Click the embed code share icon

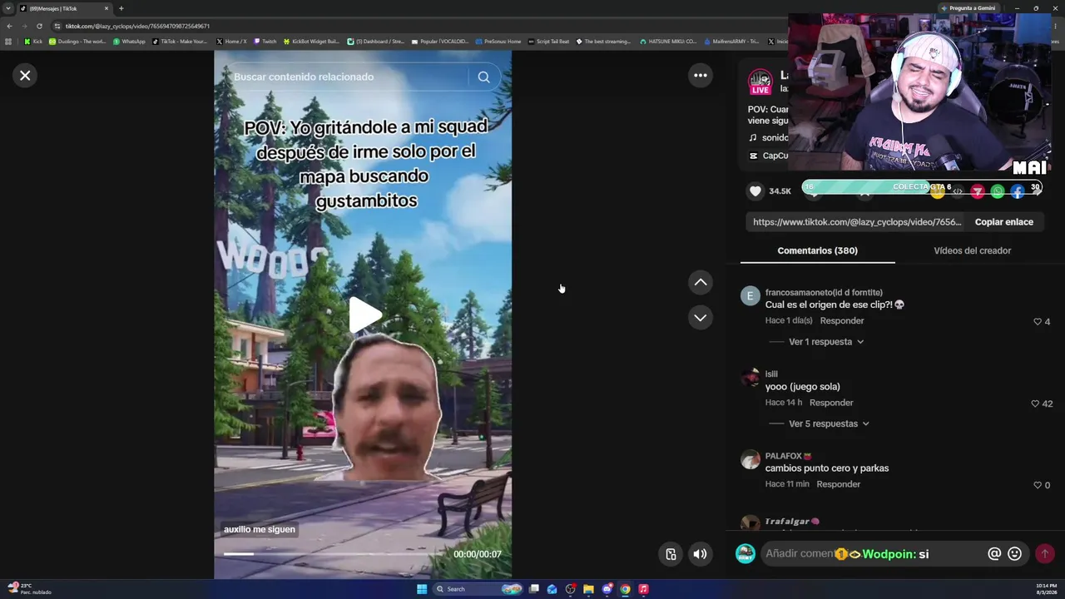[958, 192]
